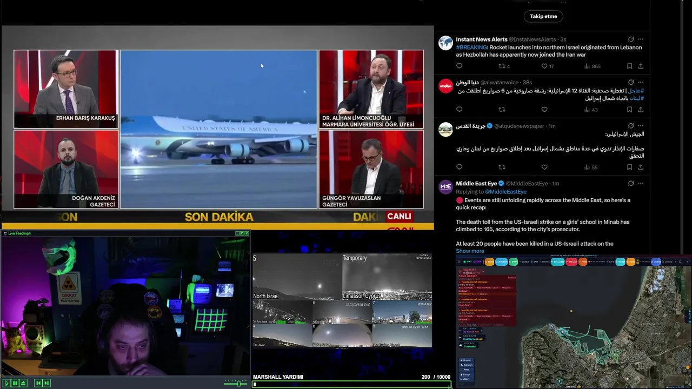View stats showing 865 on Instant News tweet
The image size is (692, 389).
pos(593,66)
